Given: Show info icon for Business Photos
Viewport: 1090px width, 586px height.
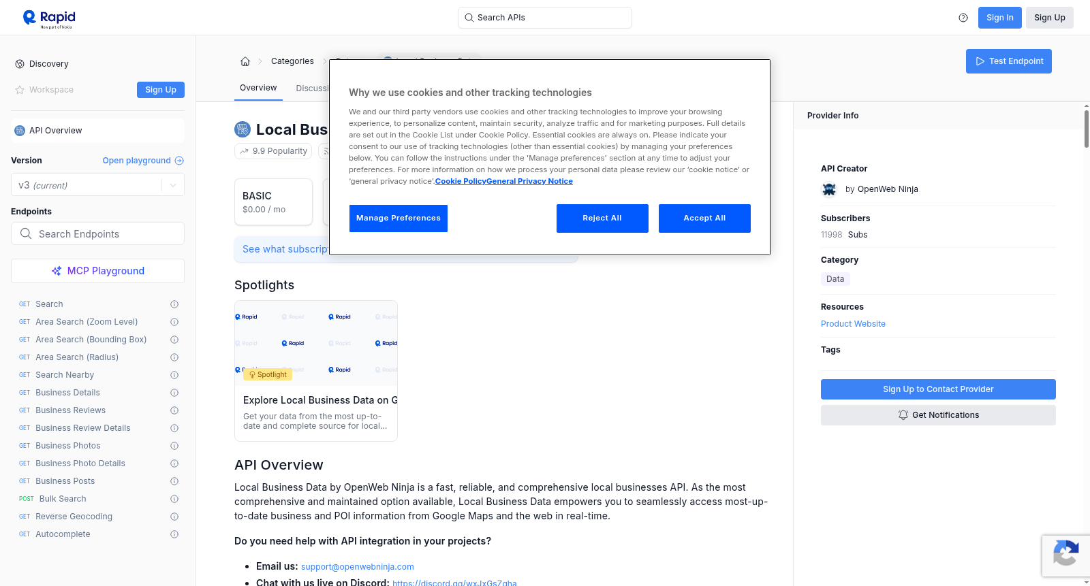Looking at the screenshot, I should click(x=174, y=446).
